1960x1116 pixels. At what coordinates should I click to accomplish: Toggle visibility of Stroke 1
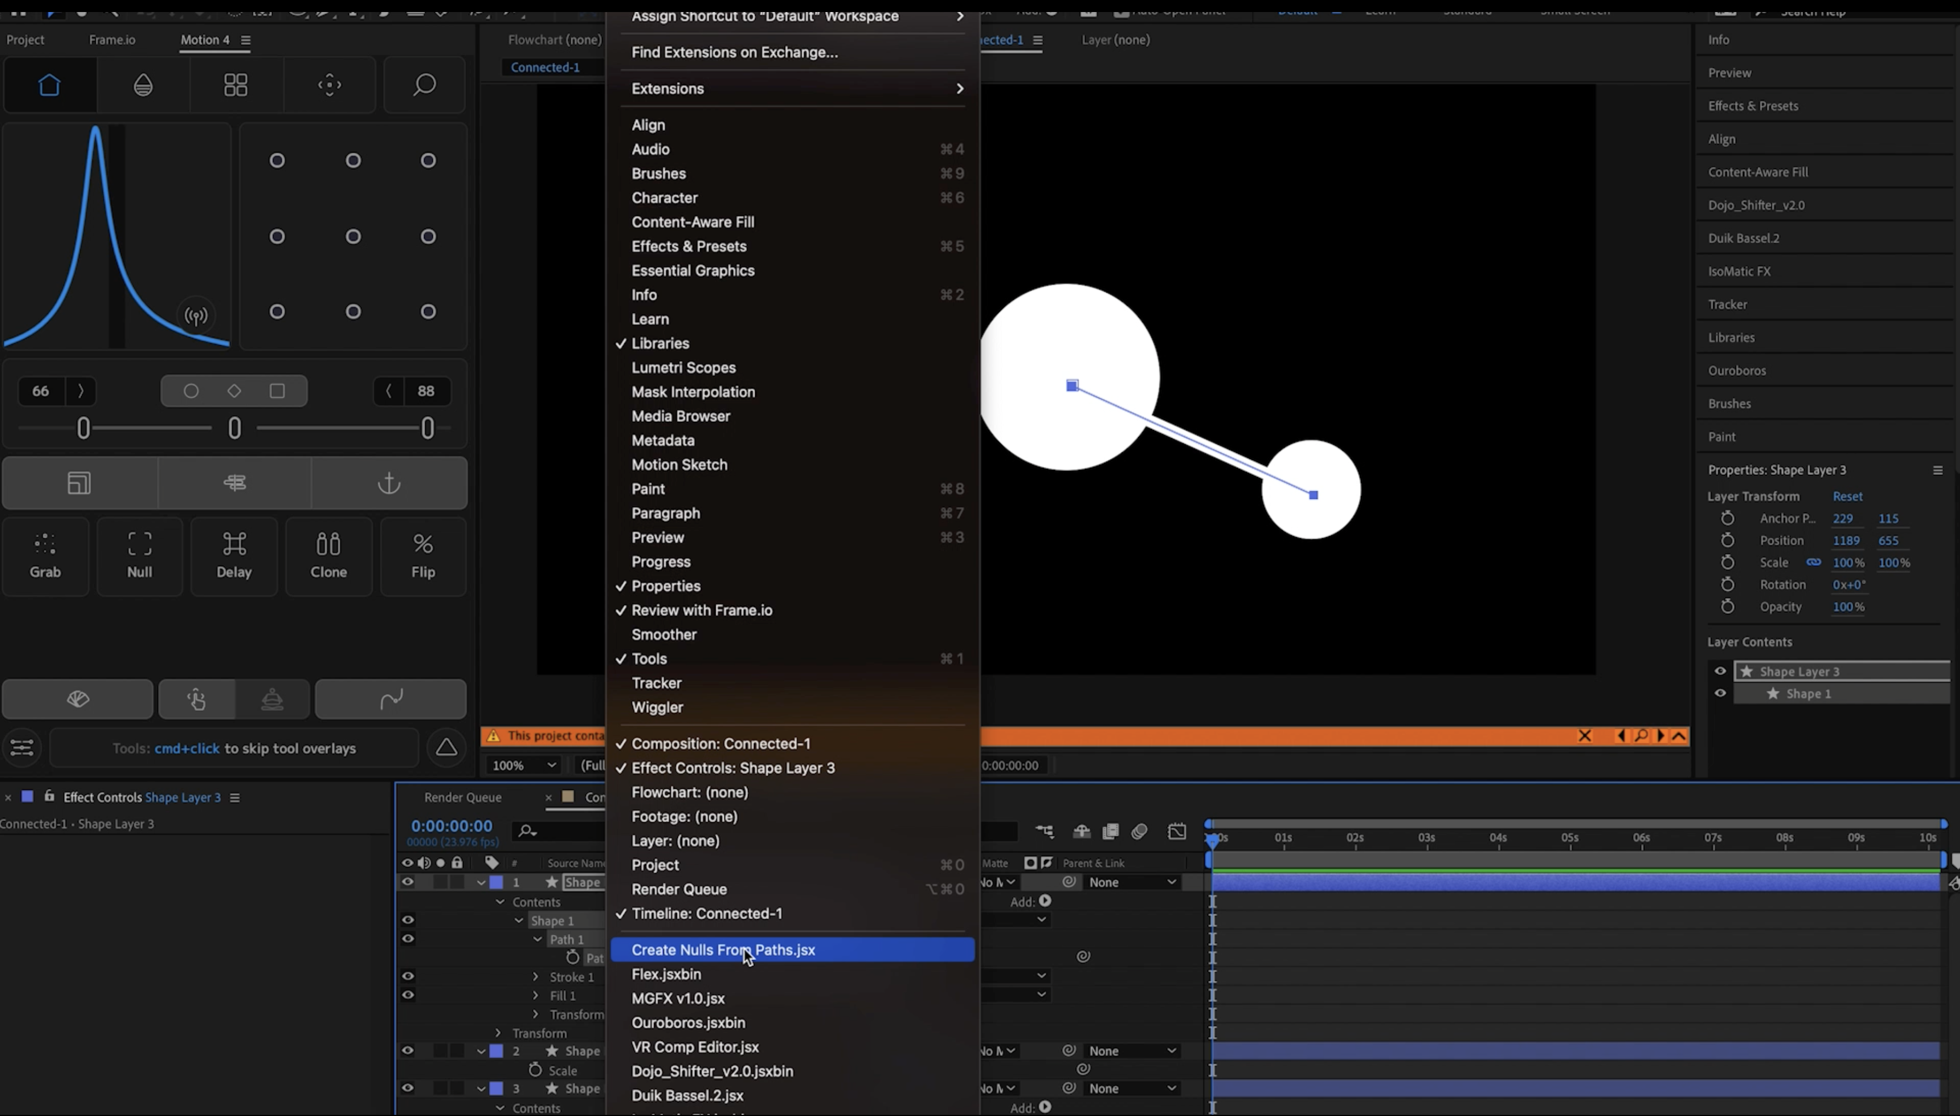click(x=409, y=976)
